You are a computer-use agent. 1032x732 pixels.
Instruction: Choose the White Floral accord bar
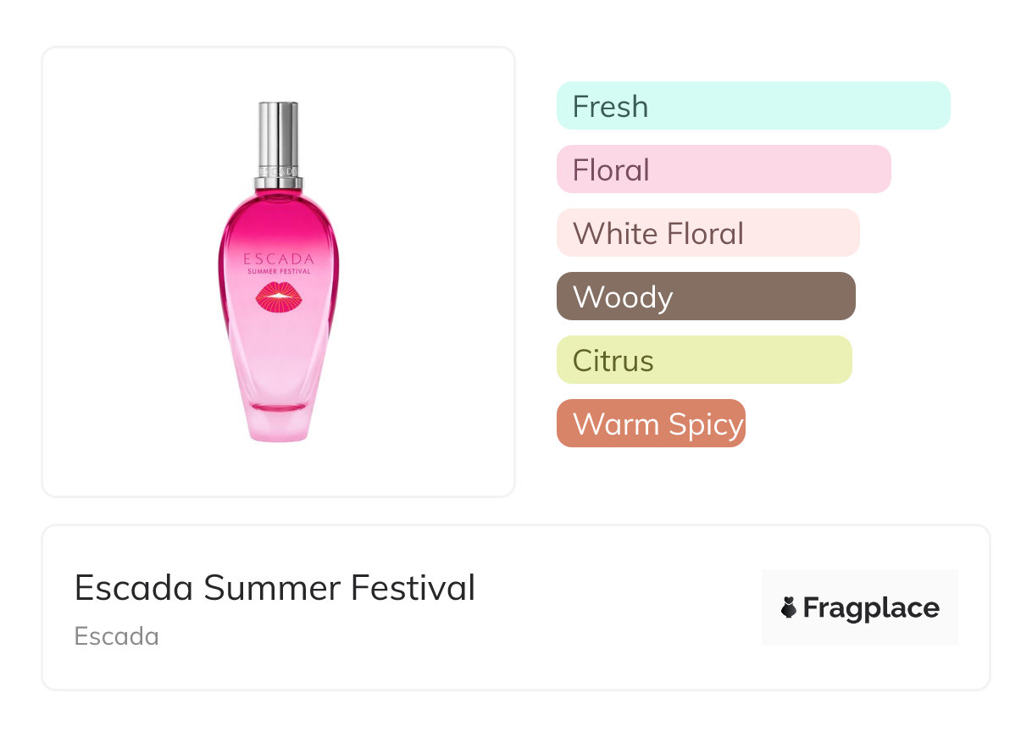[x=707, y=233]
